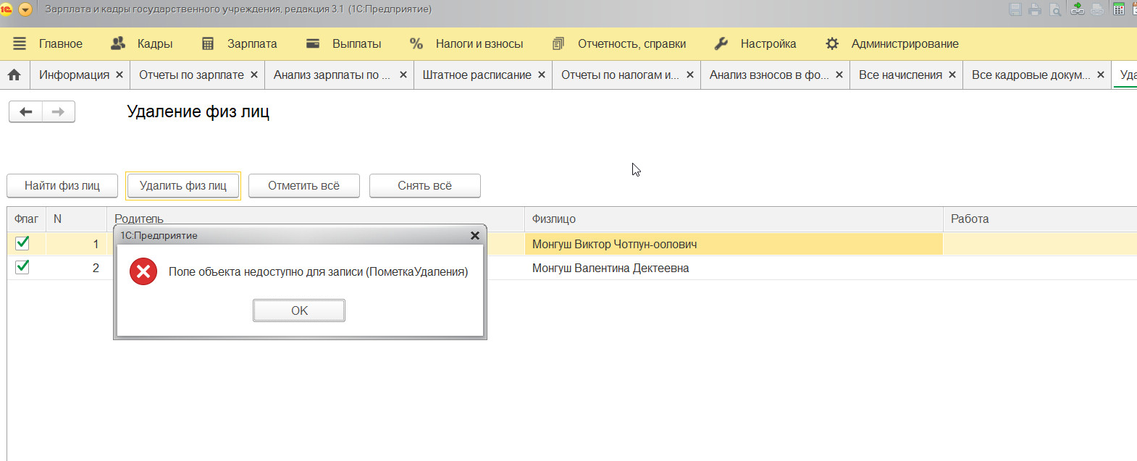Click the number 2 cell in N column
Screen dimensions: 1137x461
pyautogui.click(x=76, y=268)
